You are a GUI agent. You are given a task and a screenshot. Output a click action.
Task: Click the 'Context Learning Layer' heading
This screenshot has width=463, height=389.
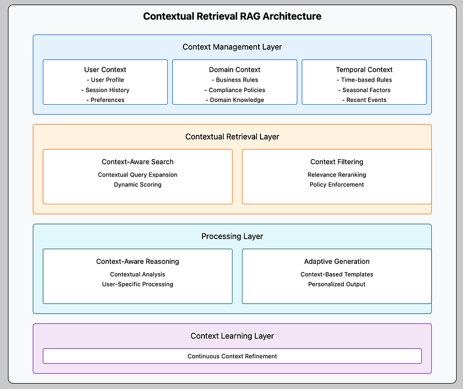click(x=232, y=336)
